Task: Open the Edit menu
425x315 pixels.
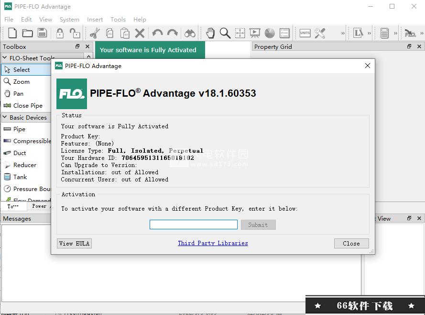Action: 26,20
